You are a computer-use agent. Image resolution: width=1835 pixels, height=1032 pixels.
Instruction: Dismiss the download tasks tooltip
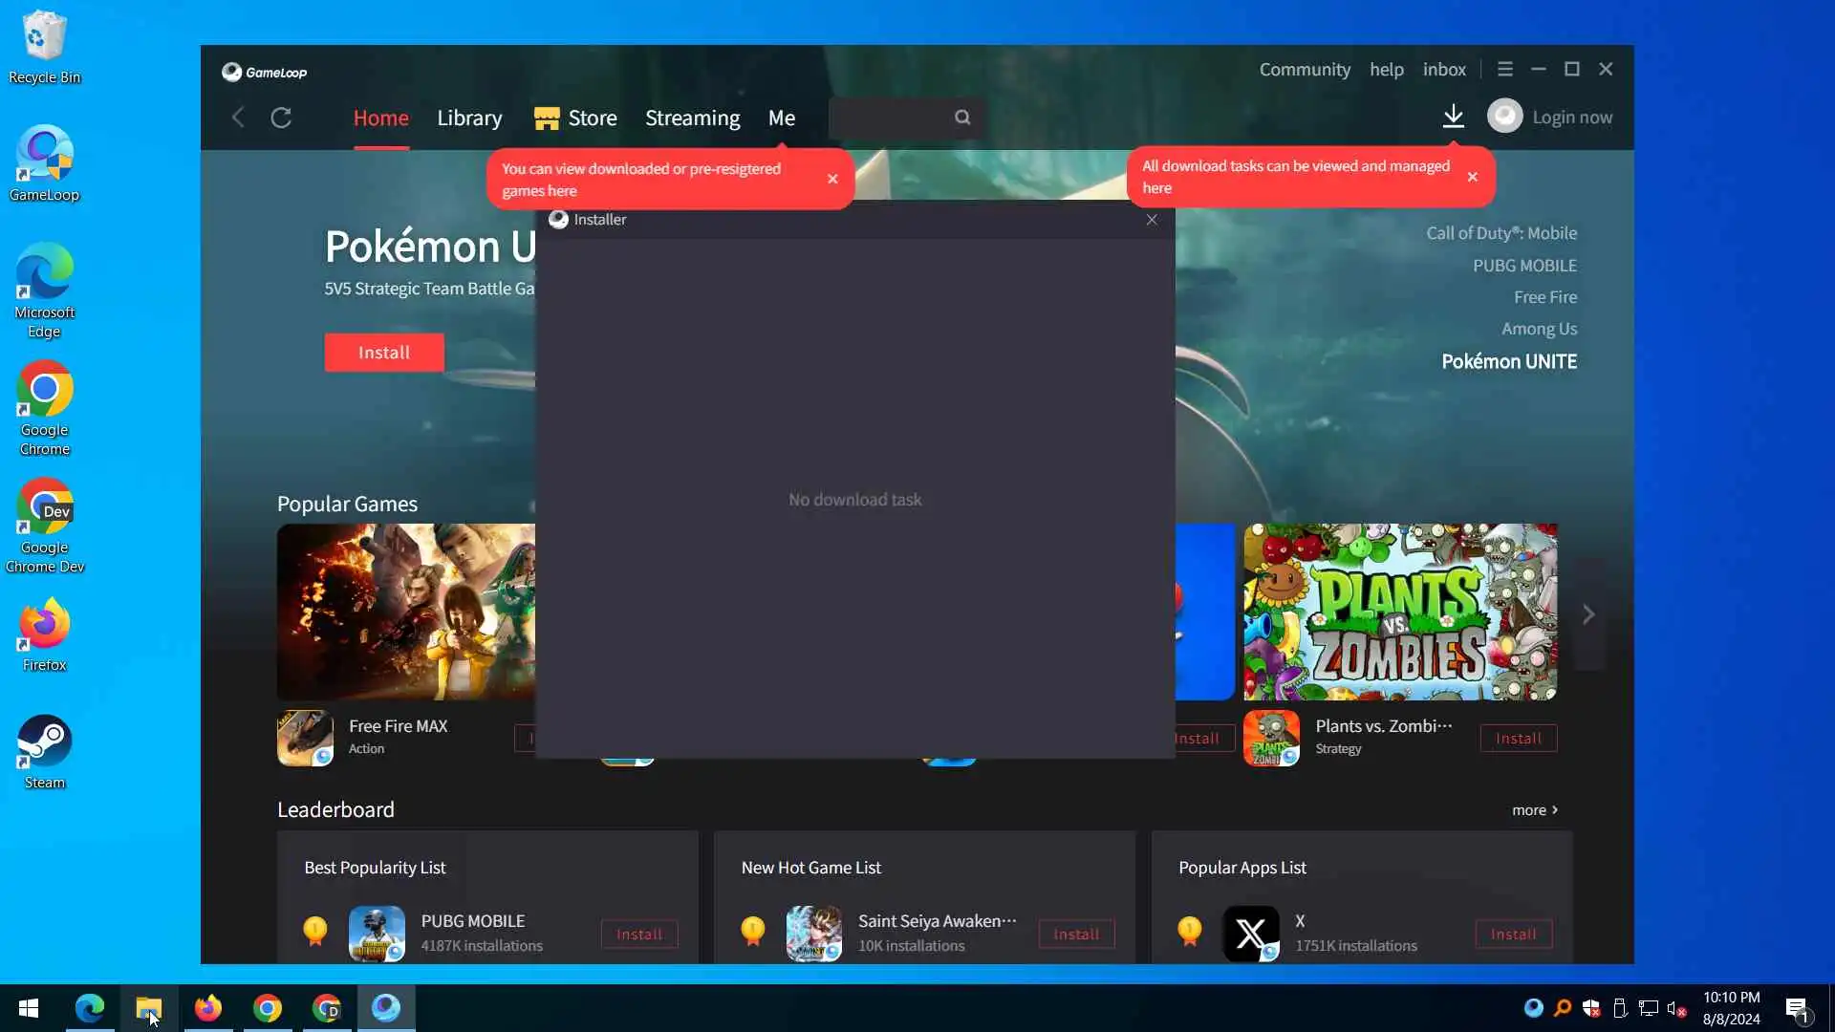pos(1472,177)
